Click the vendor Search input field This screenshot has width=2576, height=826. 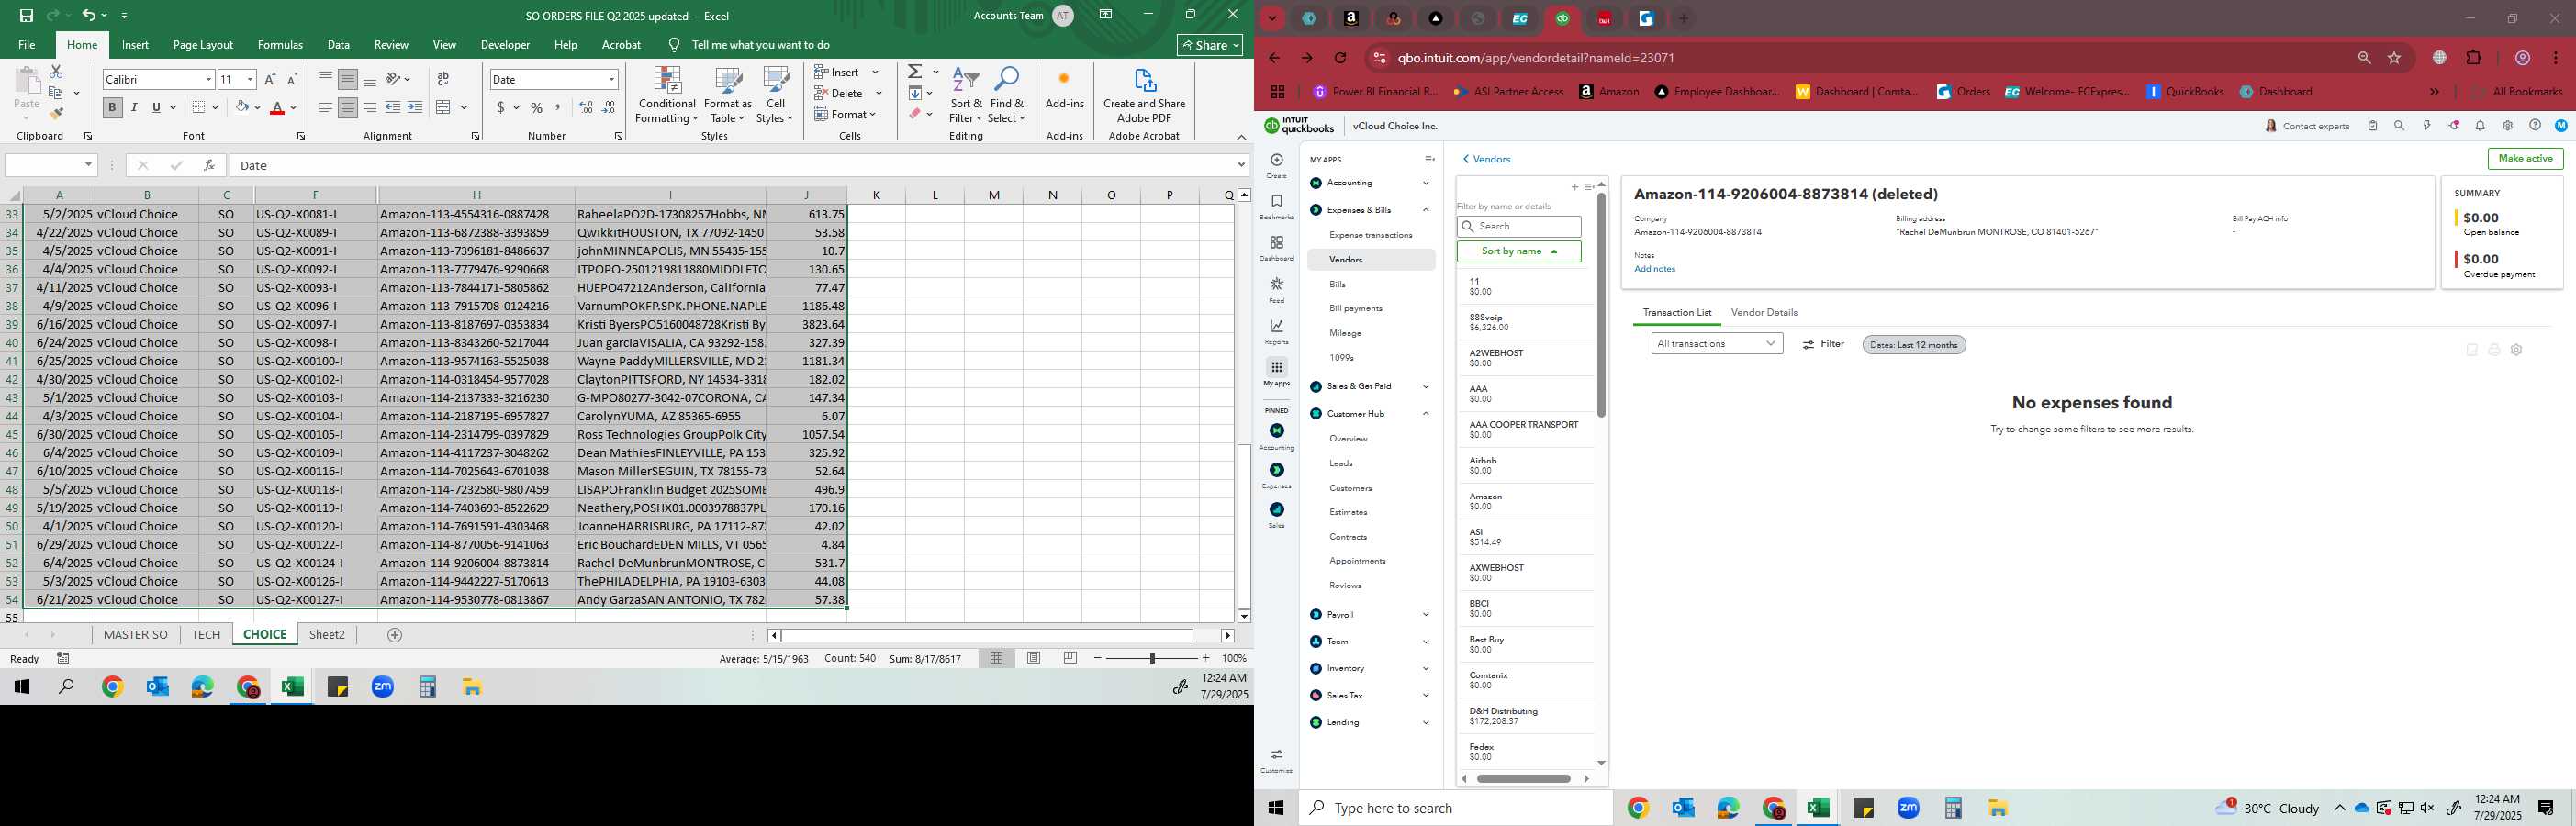1519,227
